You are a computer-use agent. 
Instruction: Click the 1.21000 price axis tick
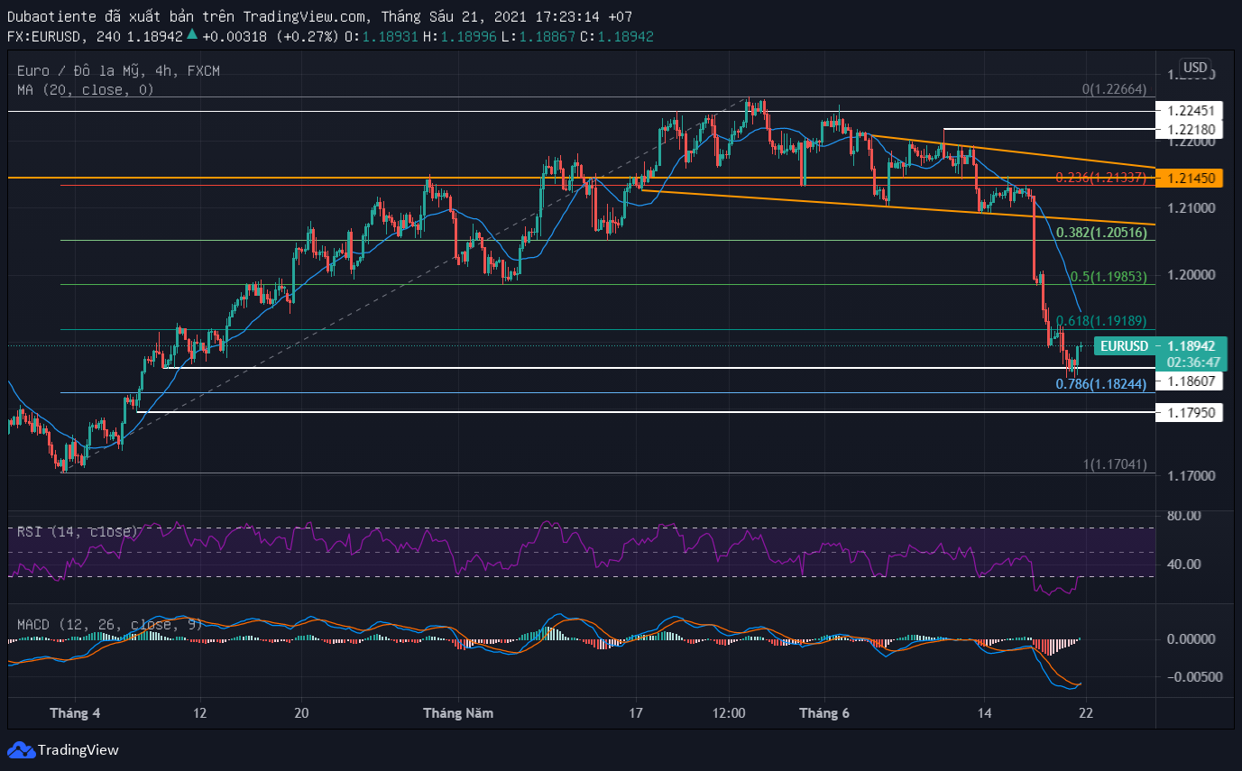(1191, 208)
